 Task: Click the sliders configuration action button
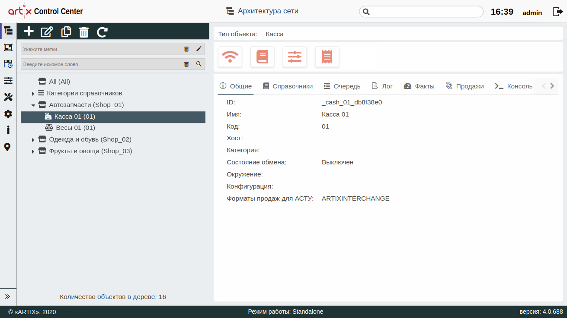click(295, 57)
